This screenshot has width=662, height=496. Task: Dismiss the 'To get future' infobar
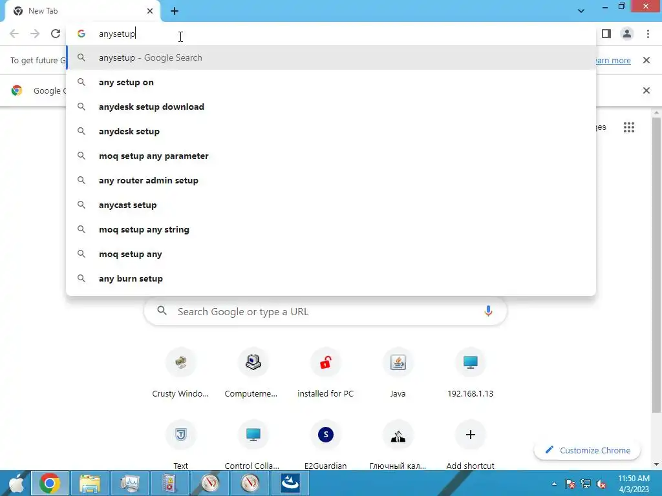pos(646,60)
